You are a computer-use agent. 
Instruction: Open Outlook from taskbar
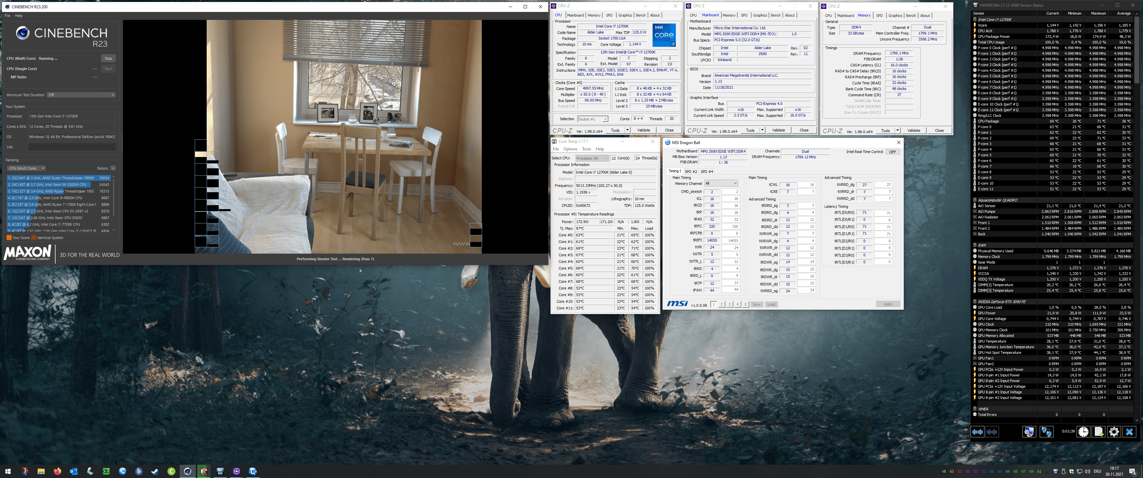click(74, 471)
